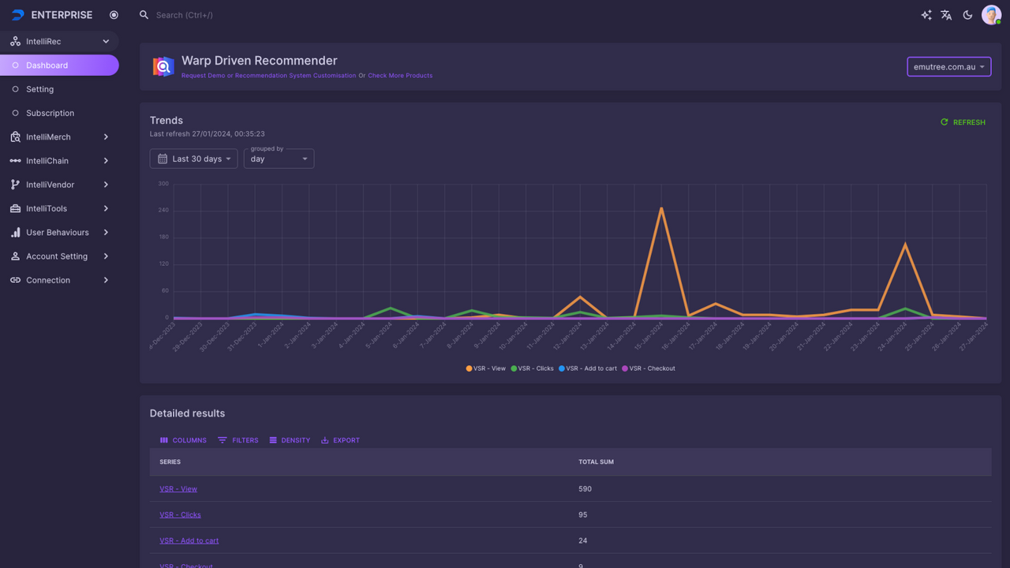Viewport: 1010px width, 568px height.
Task: Click the IntelliRec network icon
Action: [15, 41]
